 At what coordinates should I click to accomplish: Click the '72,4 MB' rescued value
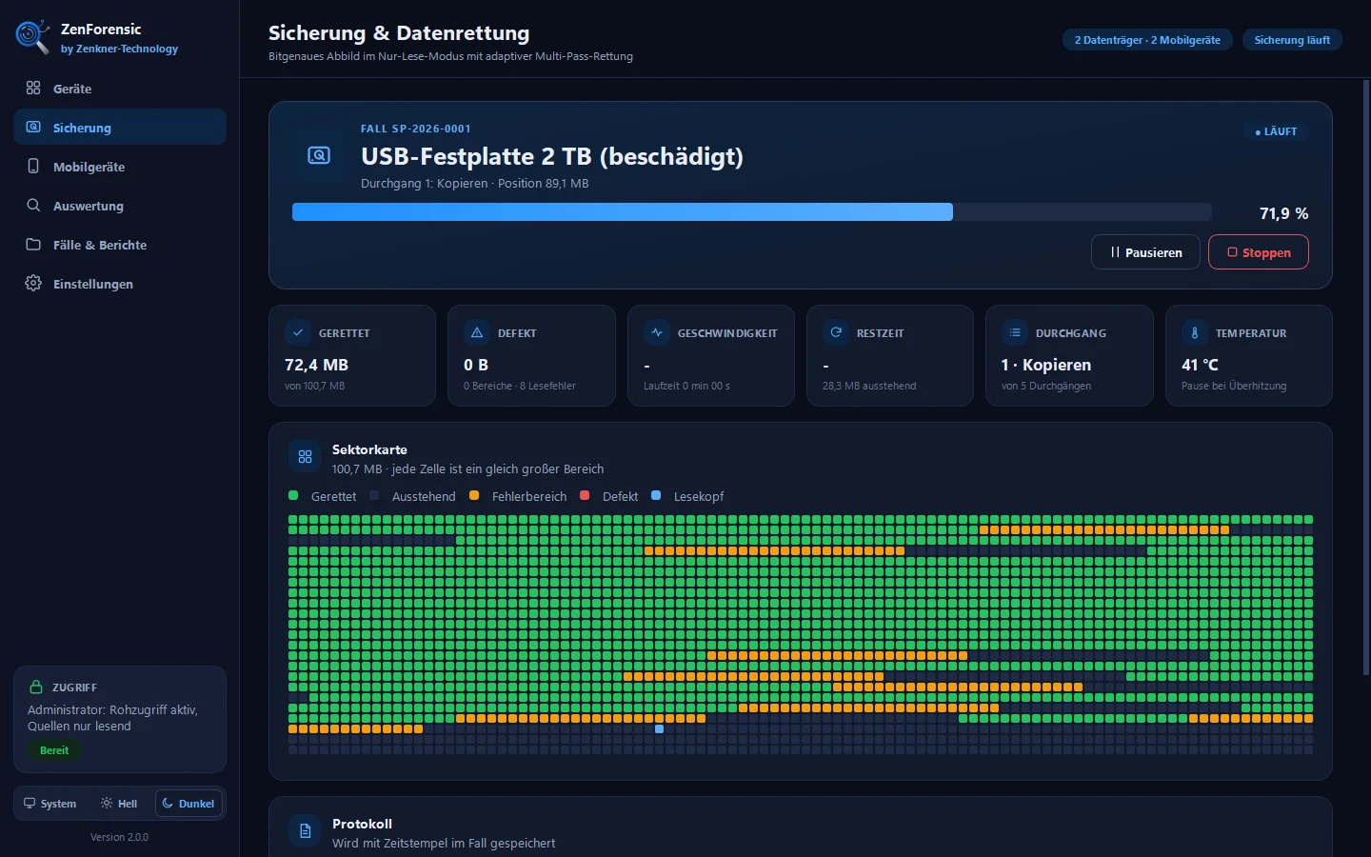(316, 365)
